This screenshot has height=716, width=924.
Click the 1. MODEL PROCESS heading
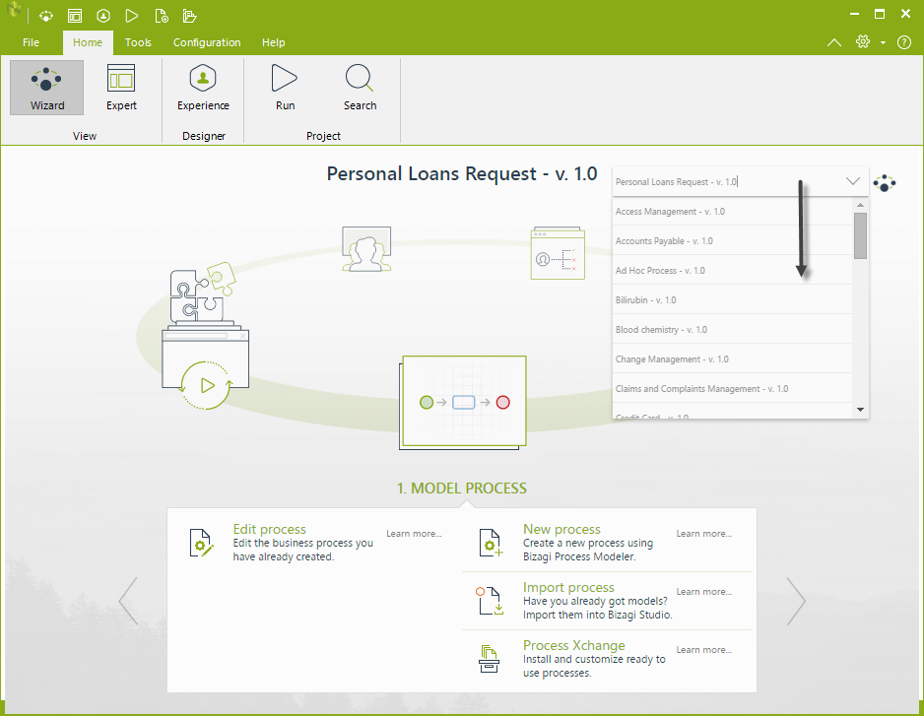click(x=461, y=488)
